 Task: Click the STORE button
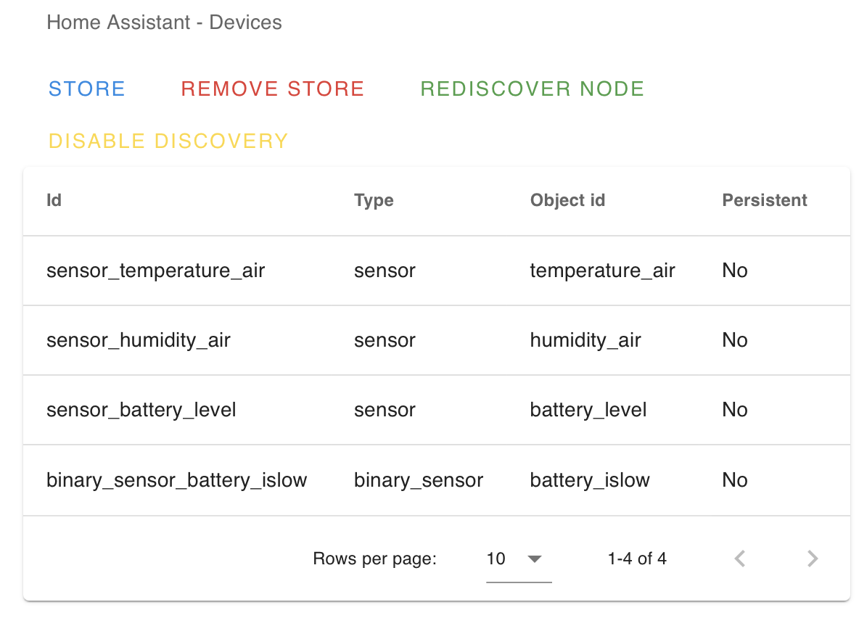pyautogui.click(x=86, y=88)
